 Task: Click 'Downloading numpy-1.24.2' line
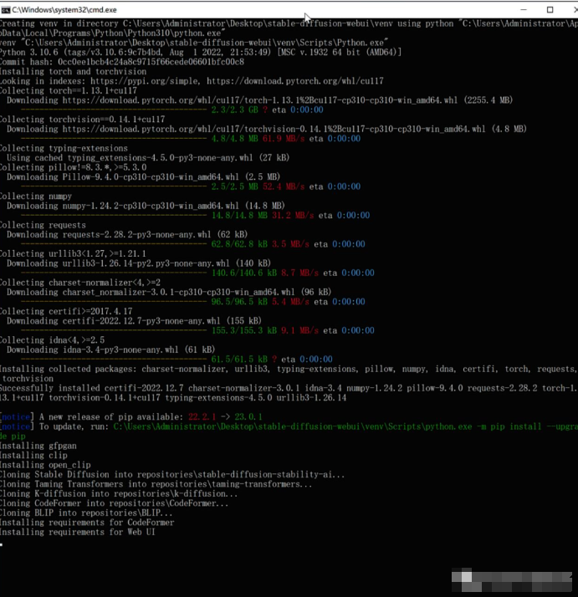coord(146,206)
